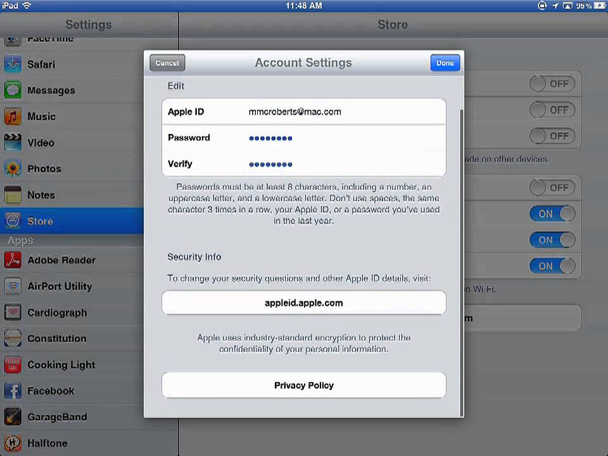Screen dimensions: 608x456
Task: Select Facebook in Apps list
Action: coord(72,391)
